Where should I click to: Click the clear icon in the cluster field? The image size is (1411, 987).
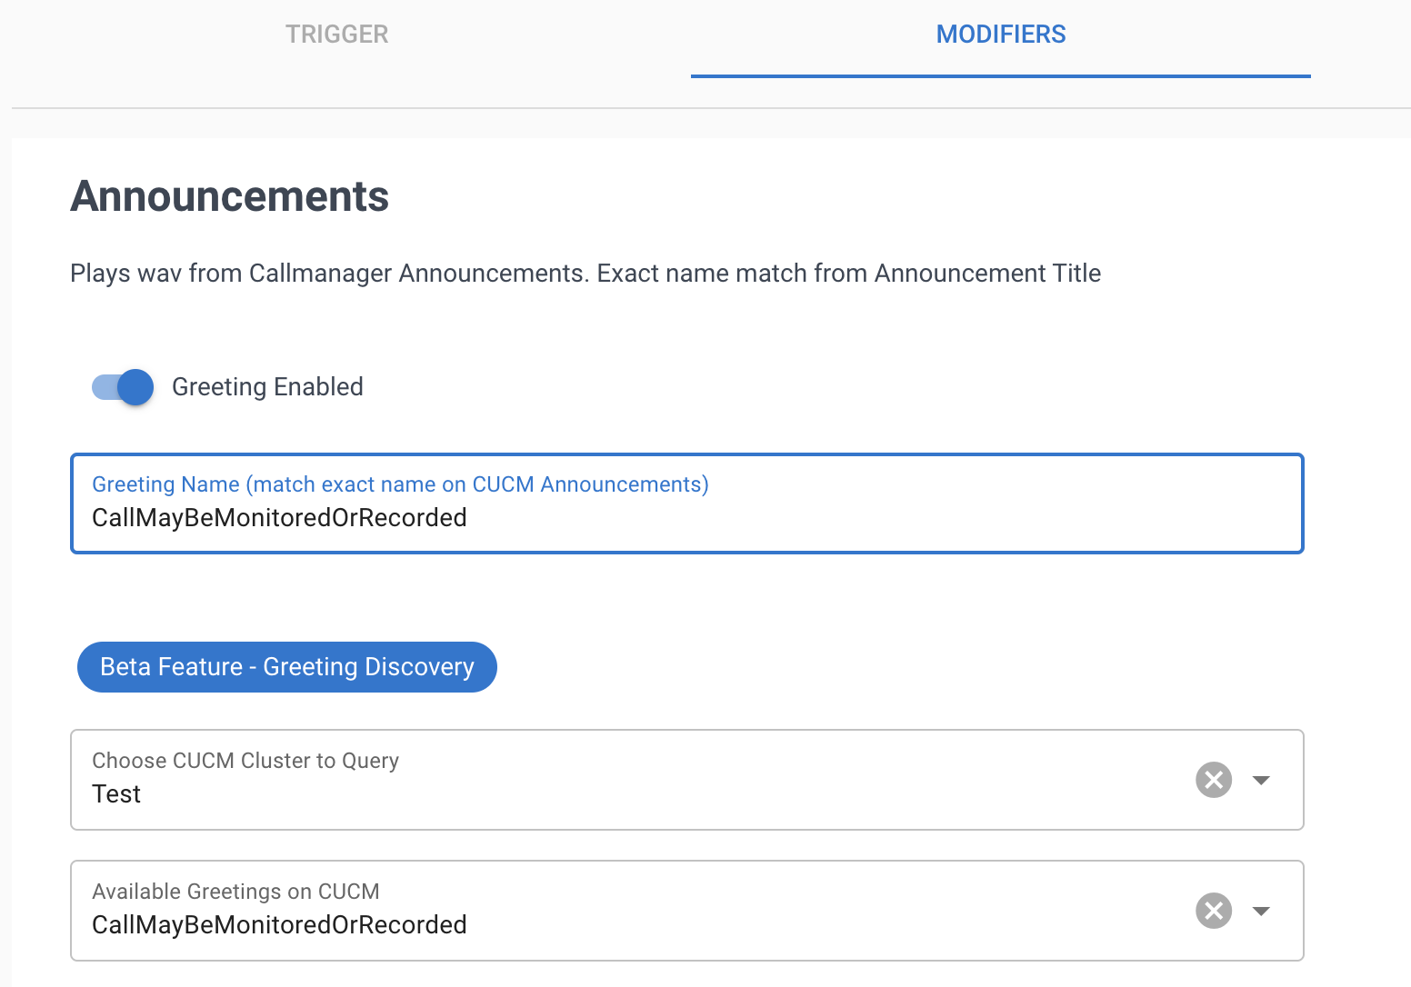click(1213, 779)
